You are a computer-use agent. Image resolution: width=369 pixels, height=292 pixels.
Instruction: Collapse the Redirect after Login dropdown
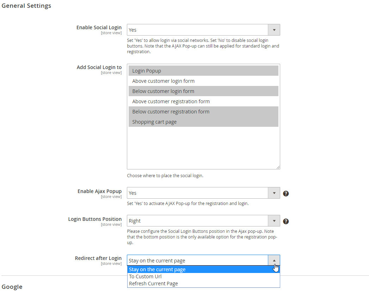pos(203,261)
